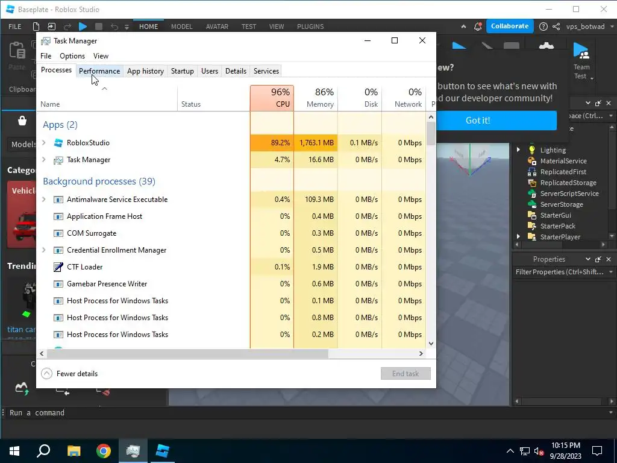Viewport: 617px width, 463px height.
Task: Select StarterPlayer in Explorer
Action: [x=560, y=236]
